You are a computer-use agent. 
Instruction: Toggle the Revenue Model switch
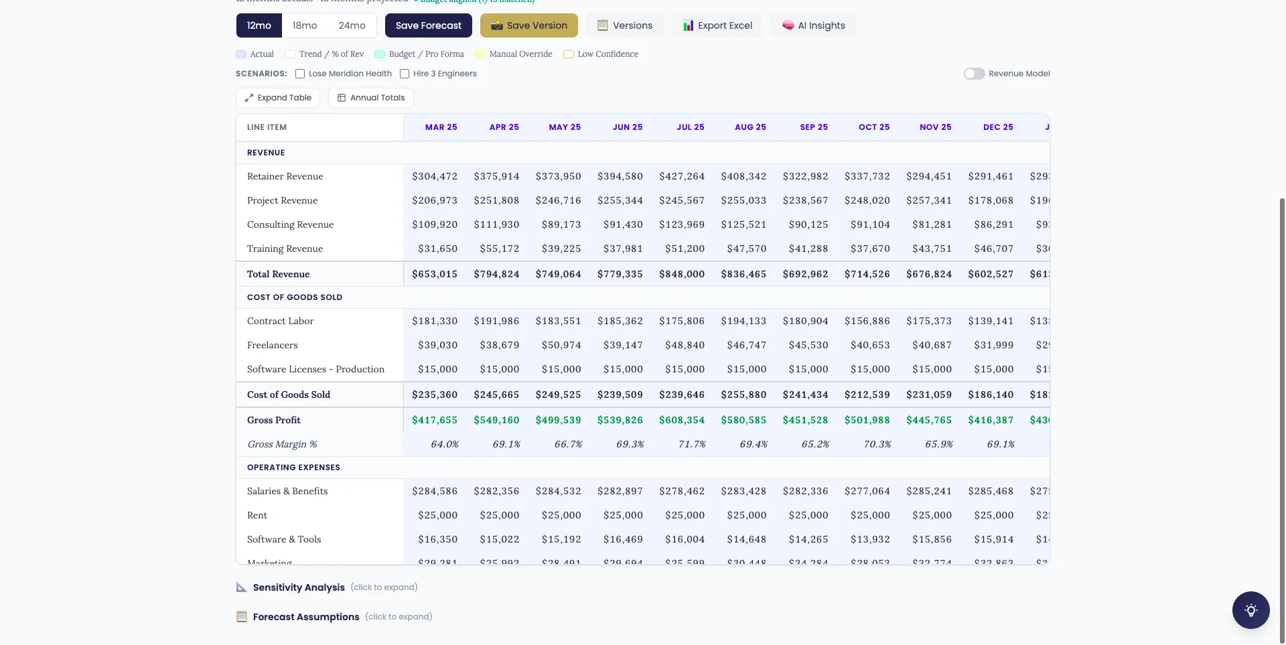point(974,74)
